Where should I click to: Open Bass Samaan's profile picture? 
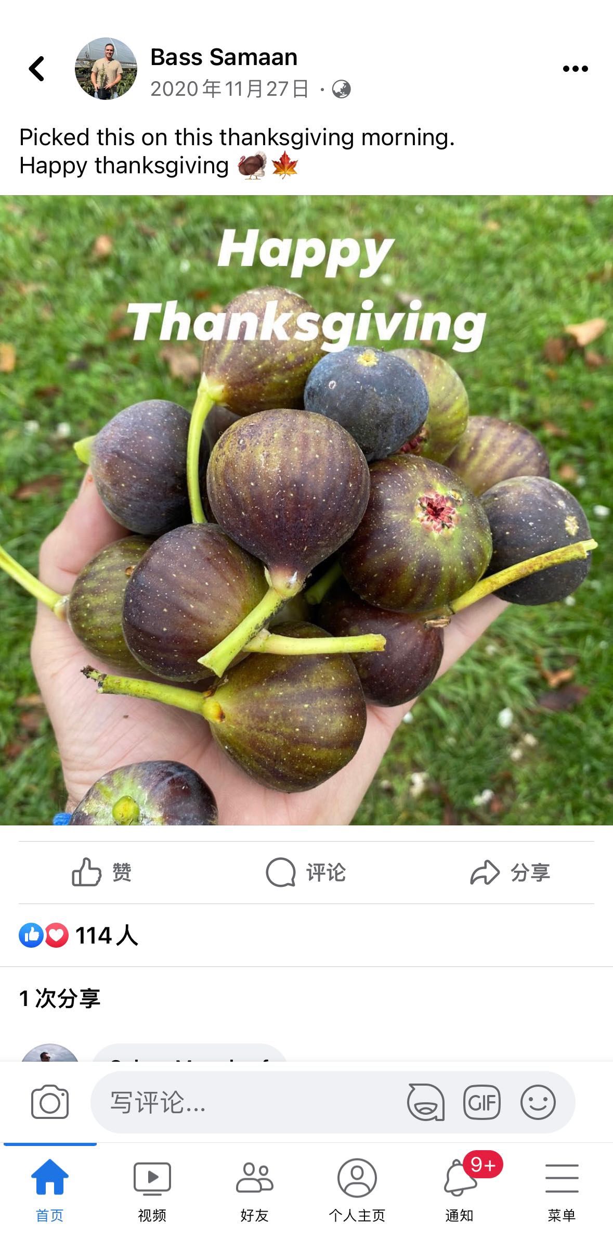[x=106, y=69]
